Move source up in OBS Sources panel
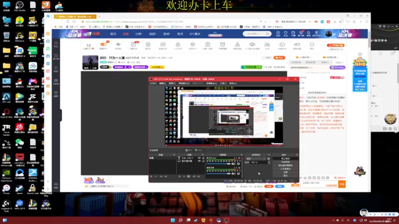399x224 pixels. point(194,176)
